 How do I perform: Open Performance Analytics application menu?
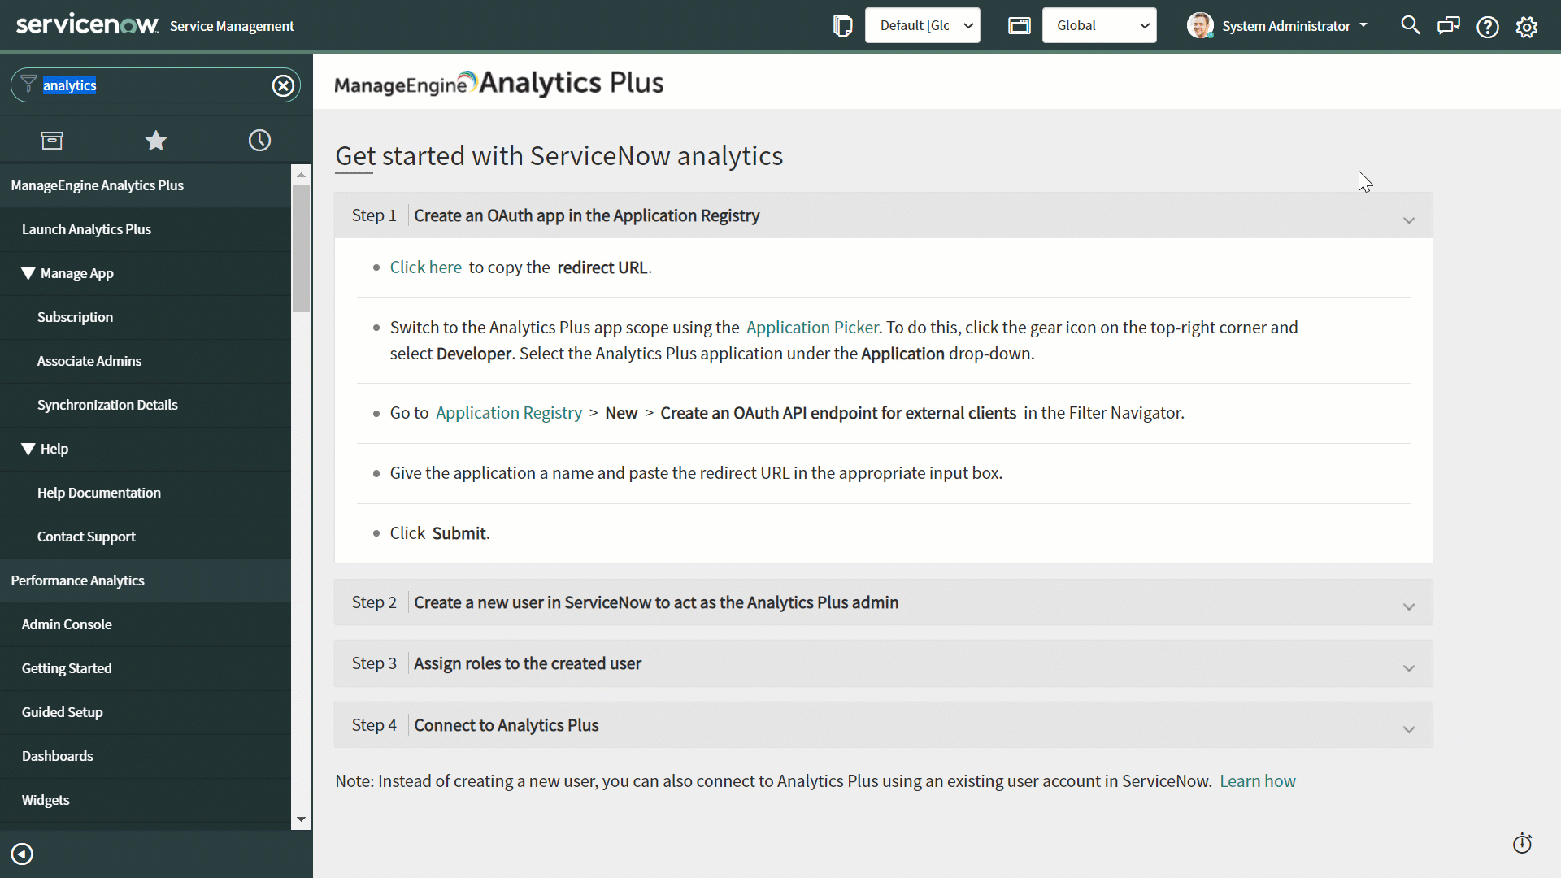point(146,580)
